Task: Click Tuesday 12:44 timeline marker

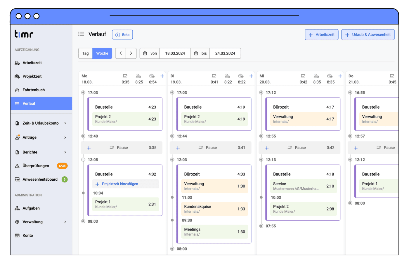Action: coord(172,136)
